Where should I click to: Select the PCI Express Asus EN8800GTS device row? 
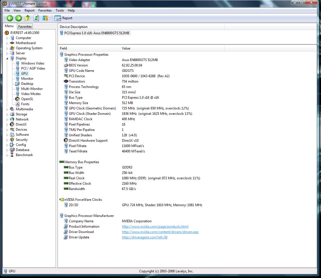coord(95,33)
